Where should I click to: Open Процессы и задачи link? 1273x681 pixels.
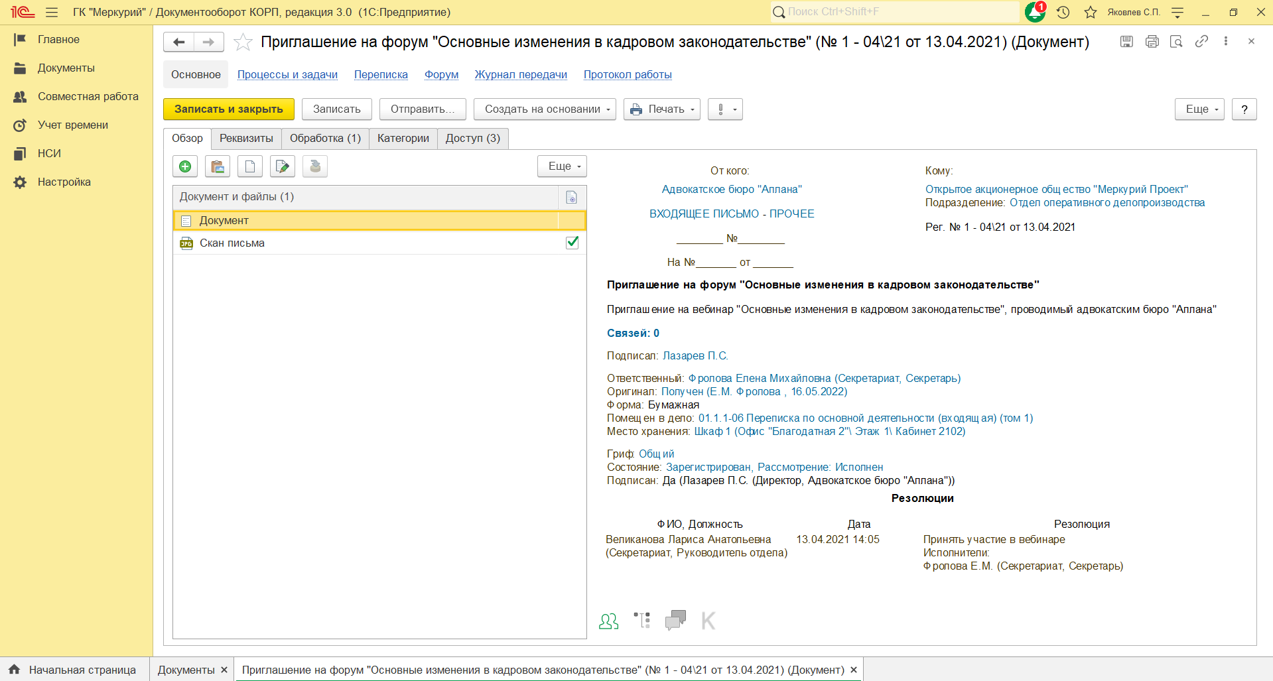tap(287, 75)
